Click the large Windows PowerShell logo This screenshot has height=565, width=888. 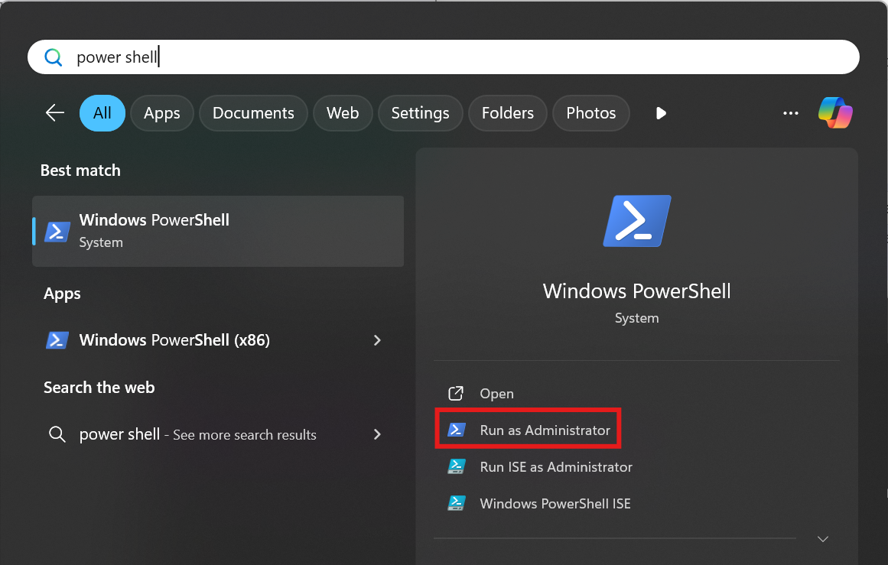coord(637,222)
